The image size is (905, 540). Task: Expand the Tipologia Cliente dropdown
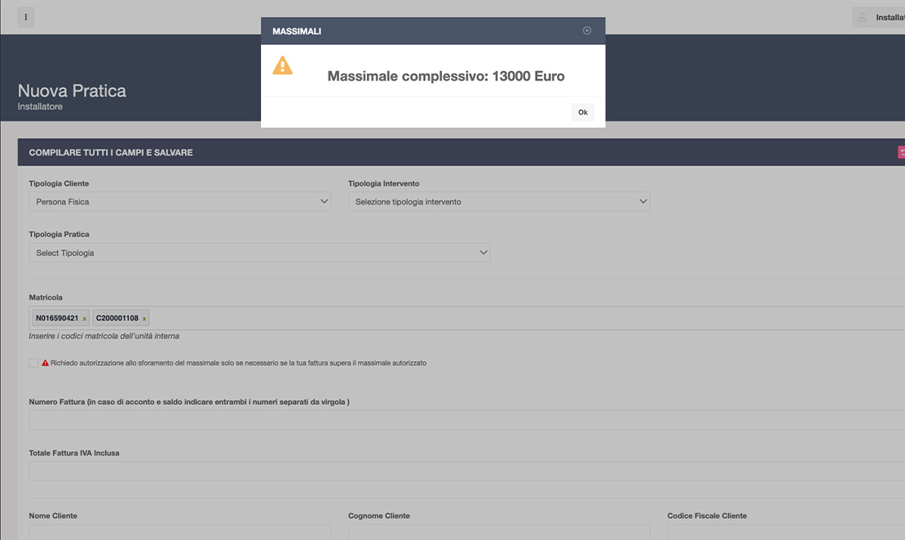pos(179,202)
